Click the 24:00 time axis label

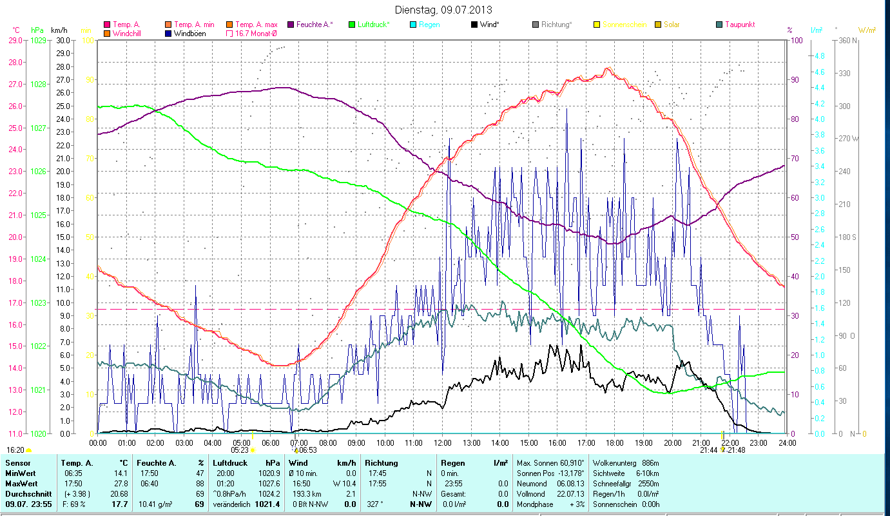[787, 443]
